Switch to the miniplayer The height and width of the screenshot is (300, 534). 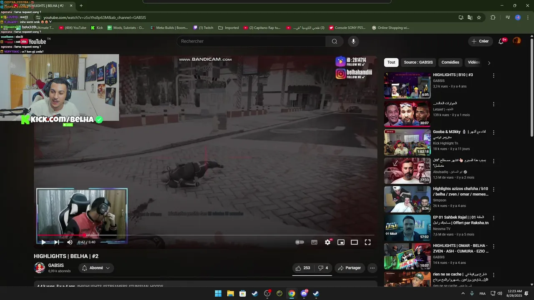pyautogui.click(x=341, y=242)
